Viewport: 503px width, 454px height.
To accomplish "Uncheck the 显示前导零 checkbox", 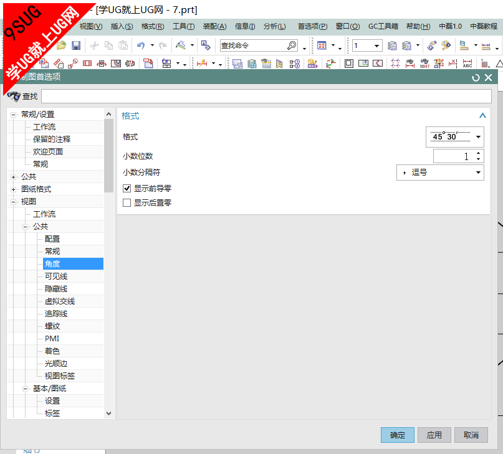I will point(127,188).
